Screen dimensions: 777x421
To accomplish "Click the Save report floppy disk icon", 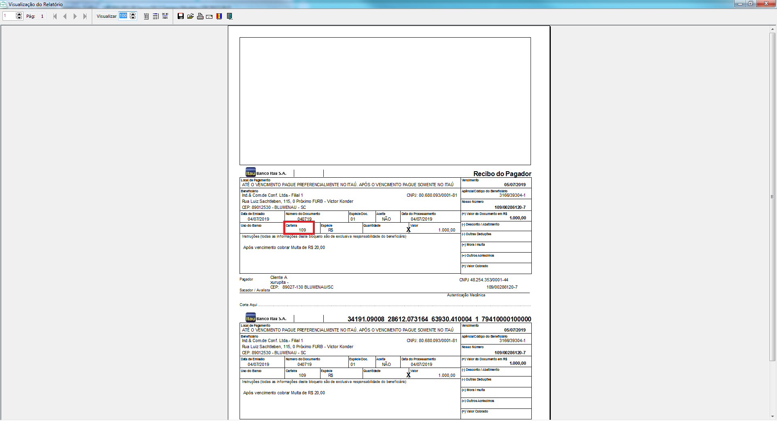I will click(180, 16).
